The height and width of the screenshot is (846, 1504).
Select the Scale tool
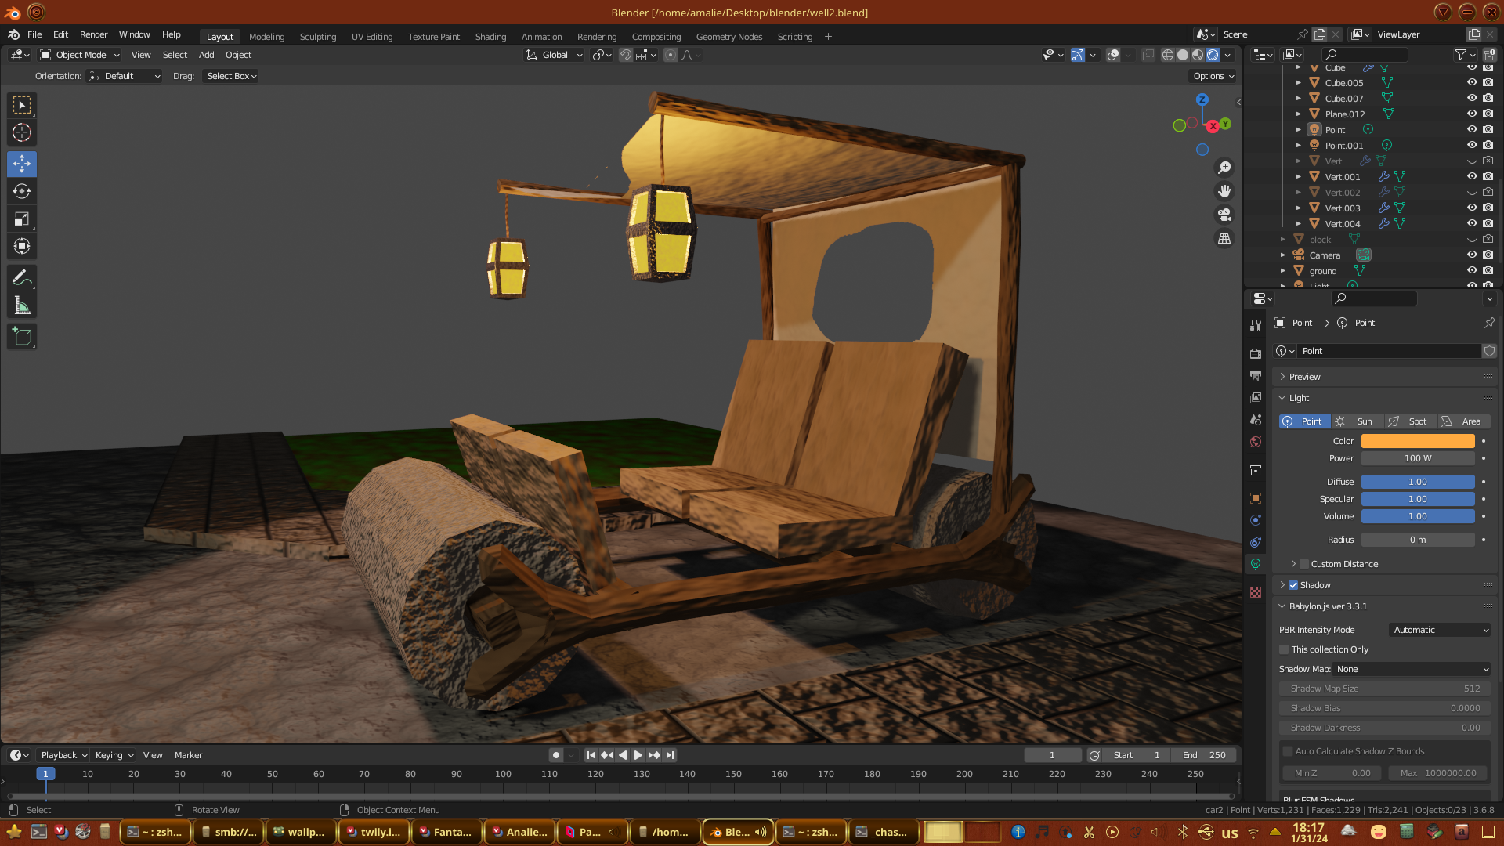(x=22, y=219)
